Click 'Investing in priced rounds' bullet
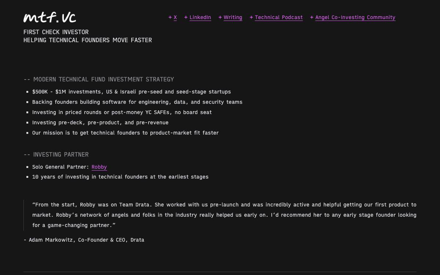This screenshot has height=275, width=440. [122, 112]
